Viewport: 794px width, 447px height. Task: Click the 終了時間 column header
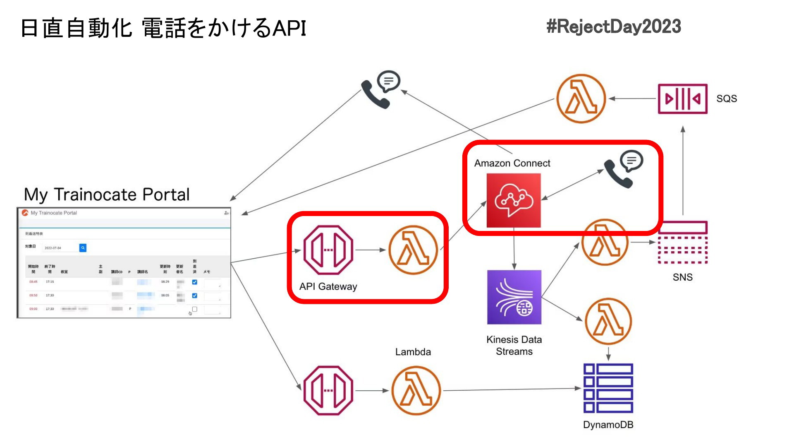pos(50,269)
